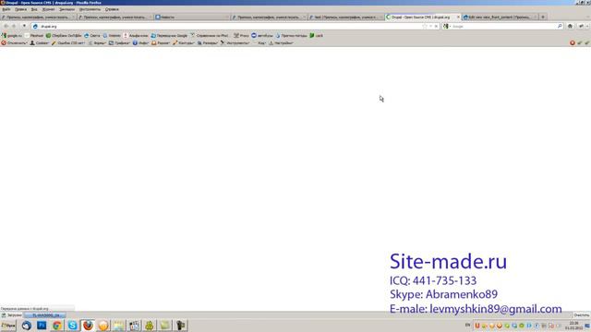The width and height of the screenshot is (591, 332).
Task: Click into the Google search field
Action: [503, 27]
